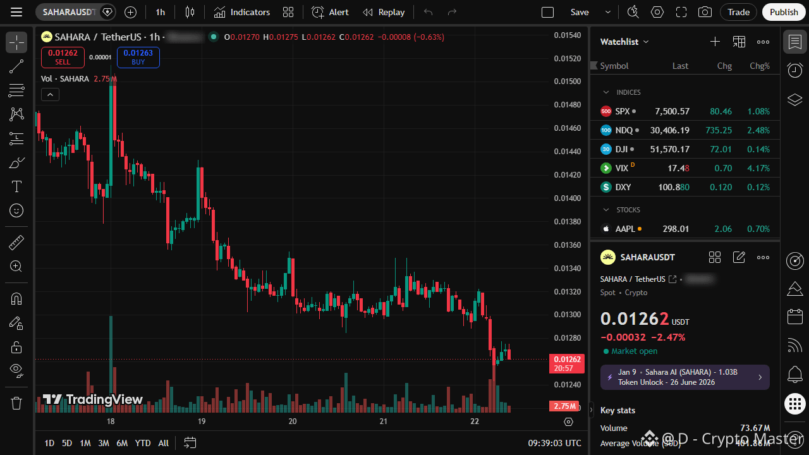809x455 pixels.
Task: Open watchlist advanced view
Action: pyautogui.click(x=739, y=42)
